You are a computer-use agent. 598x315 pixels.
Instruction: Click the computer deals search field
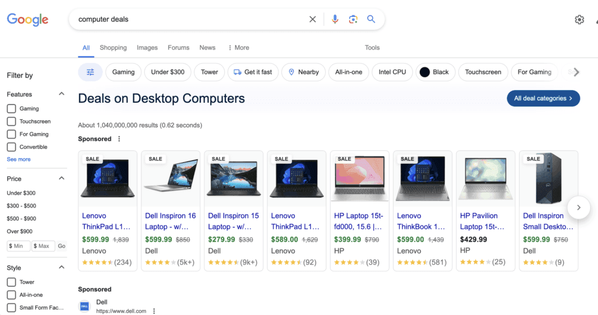tap(190, 19)
